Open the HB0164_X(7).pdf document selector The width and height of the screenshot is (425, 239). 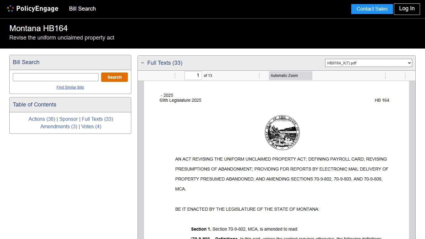click(368, 63)
